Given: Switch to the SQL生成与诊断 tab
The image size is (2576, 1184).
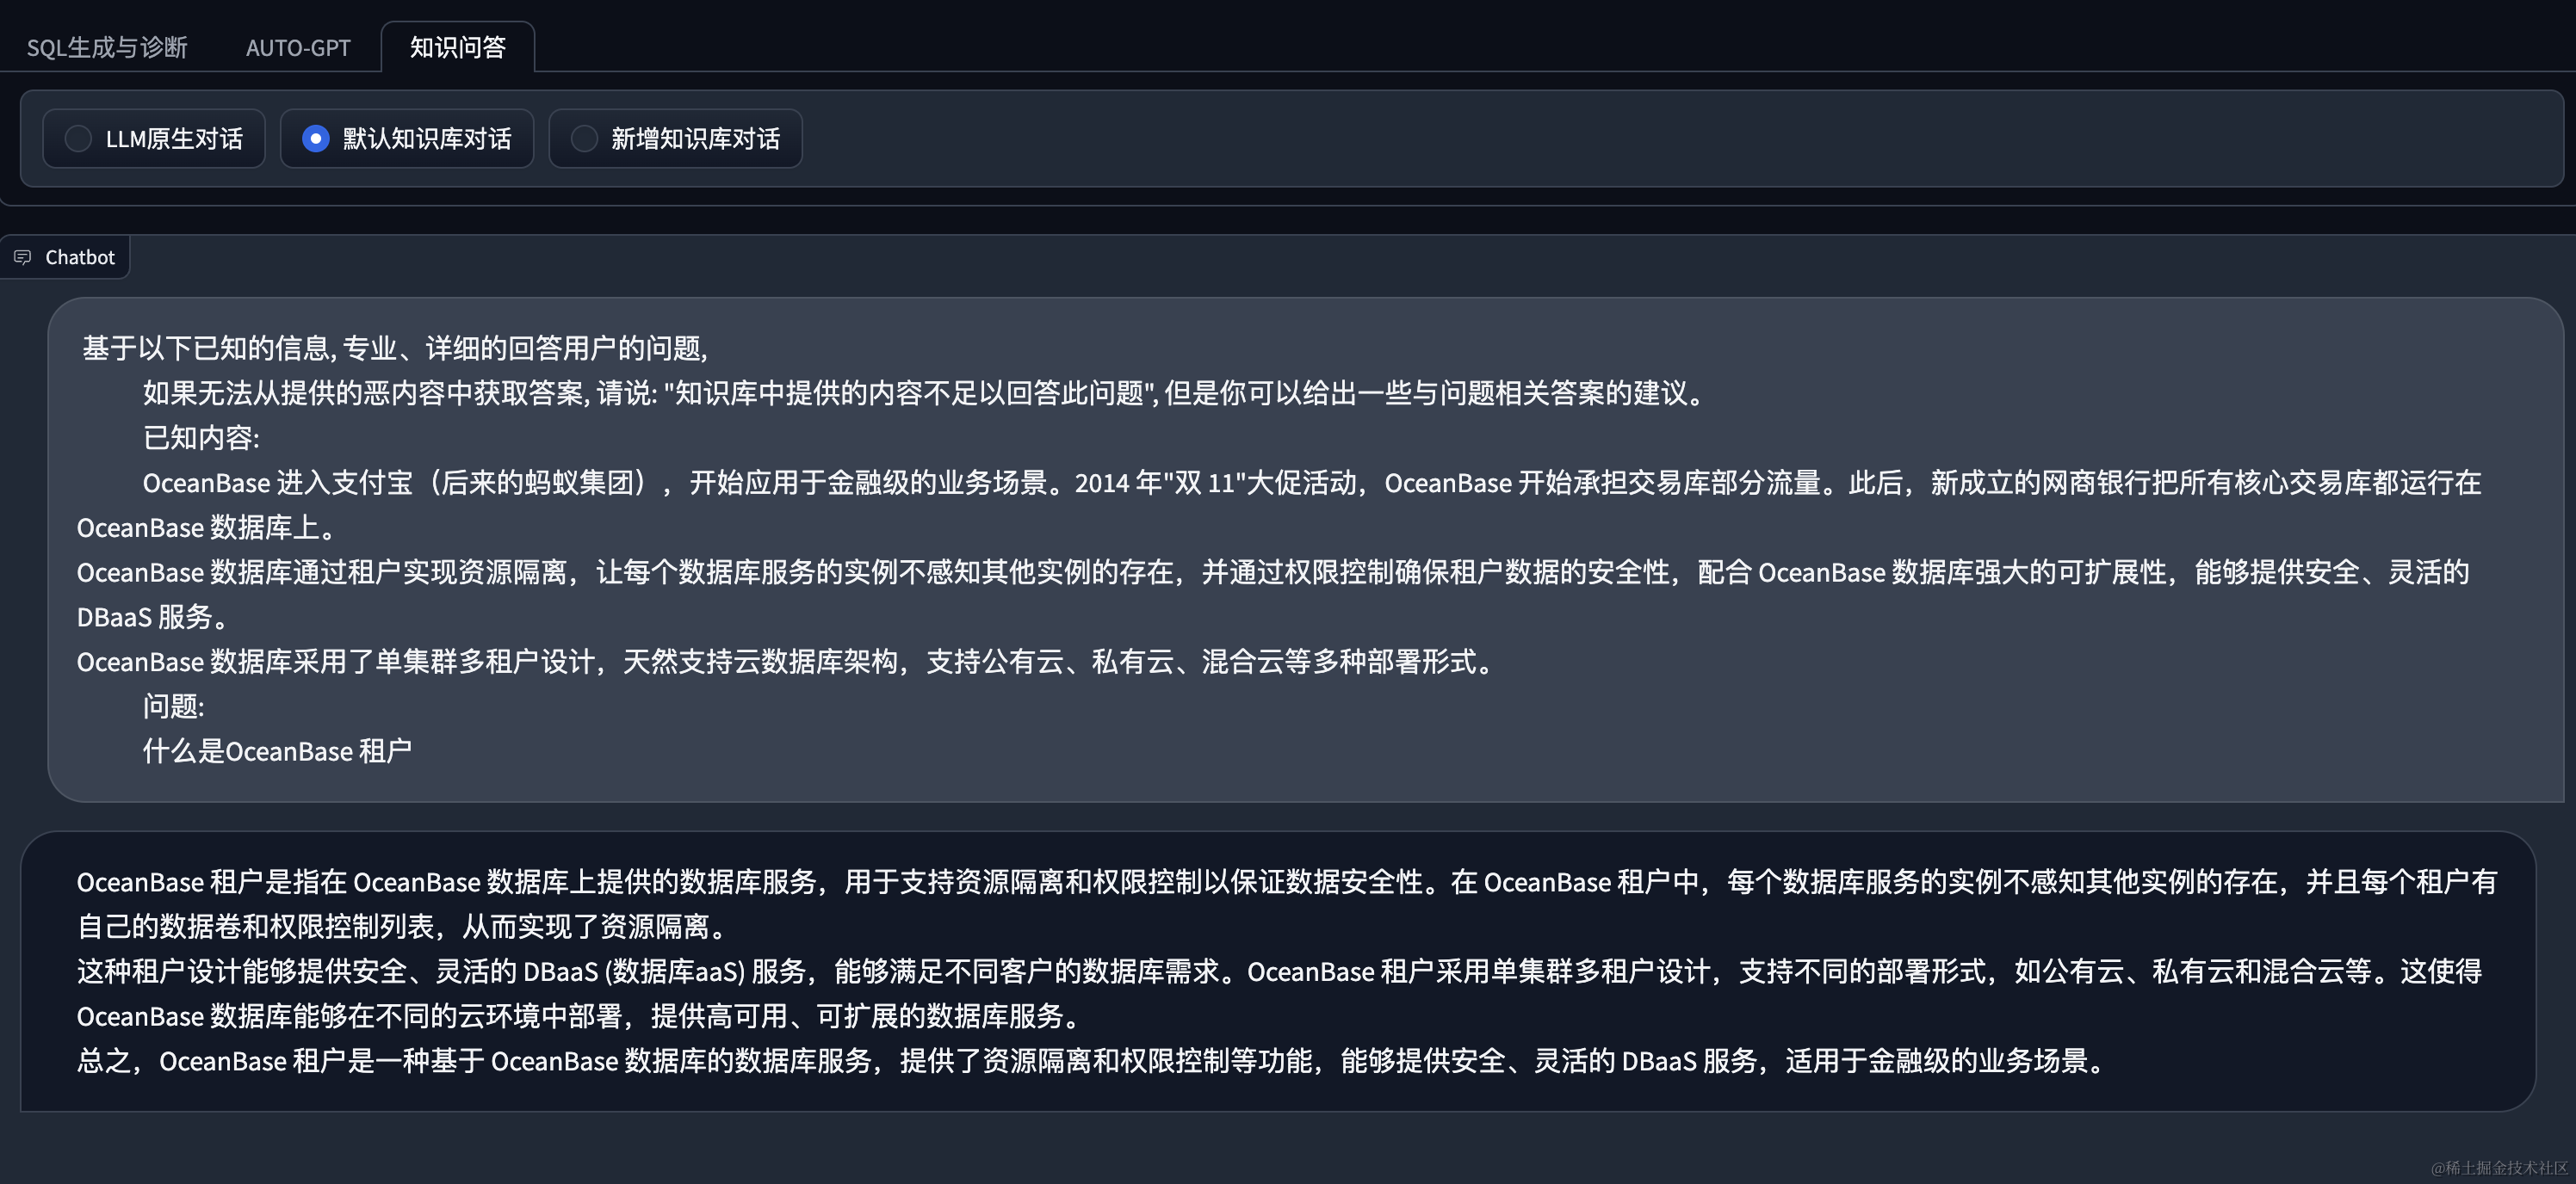Looking at the screenshot, I should pyautogui.click(x=107, y=47).
